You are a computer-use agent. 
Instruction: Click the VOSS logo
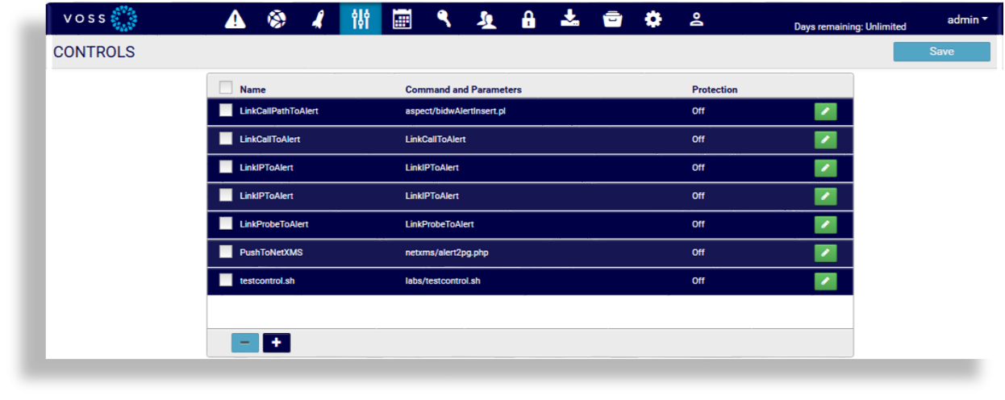pyautogui.click(x=101, y=19)
